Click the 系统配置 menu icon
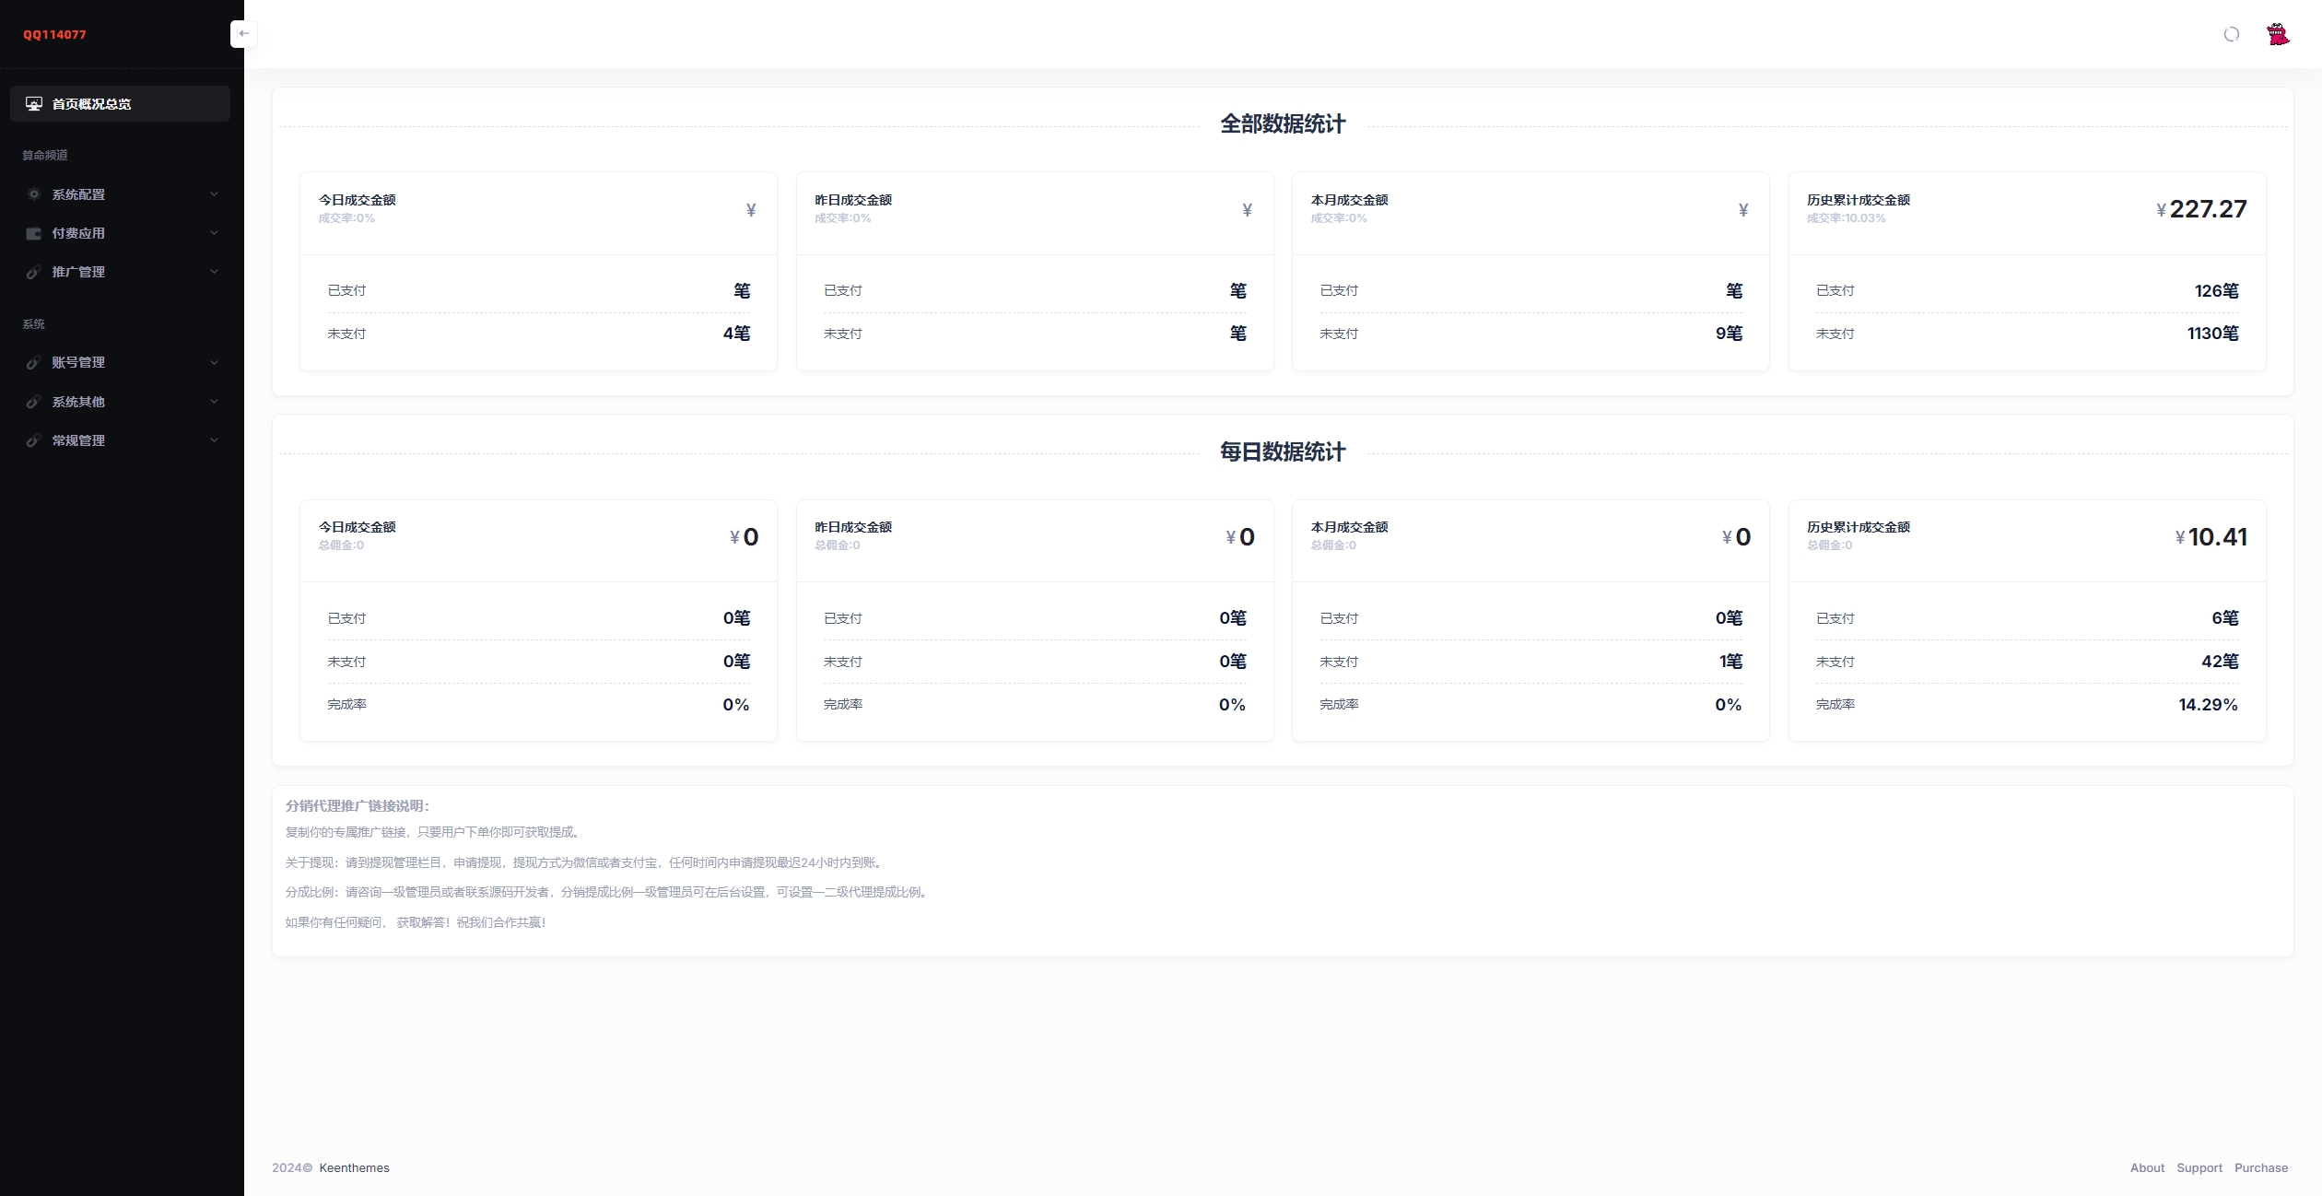 pos(33,193)
